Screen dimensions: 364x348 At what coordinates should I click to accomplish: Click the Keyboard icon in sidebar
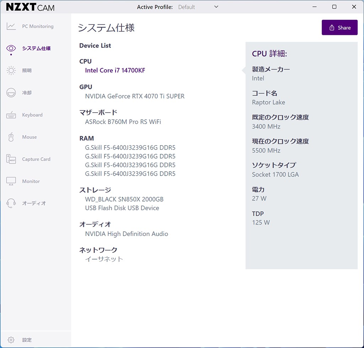pyautogui.click(x=11, y=115)
